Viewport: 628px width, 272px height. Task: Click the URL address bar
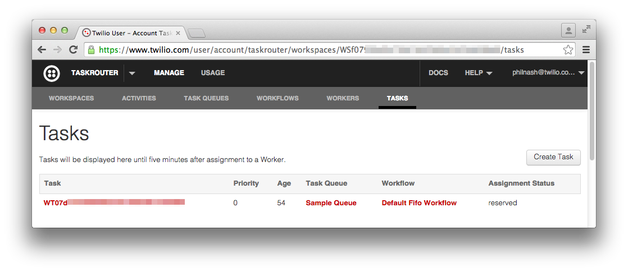[x=330, y=50]
